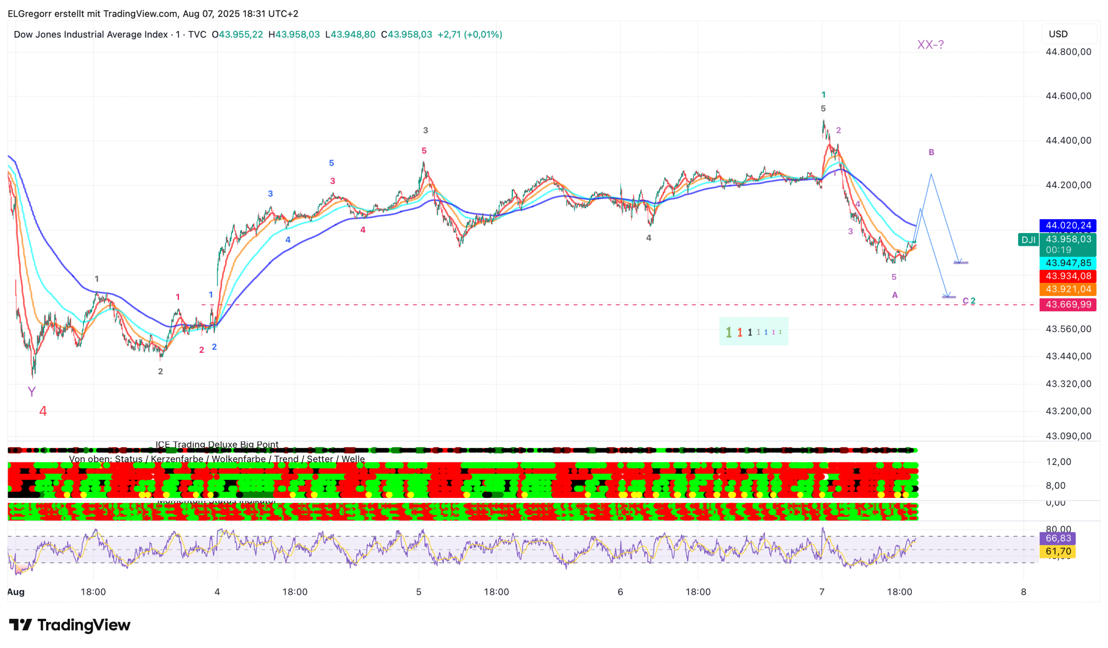This screenshot has height=648, width=1108.
Task: Click the Dow Jones Industrial Average Index title
Action: point(91,35)
